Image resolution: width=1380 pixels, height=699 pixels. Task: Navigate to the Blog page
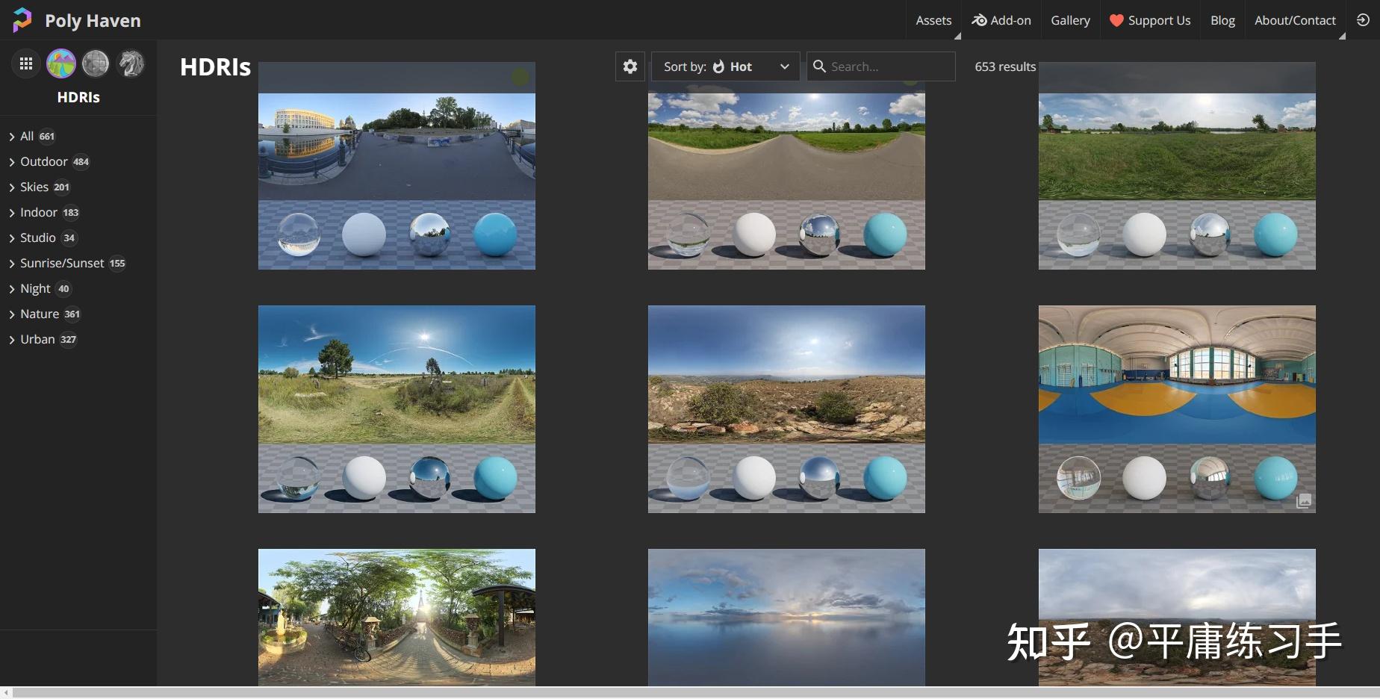(1222, 20)
